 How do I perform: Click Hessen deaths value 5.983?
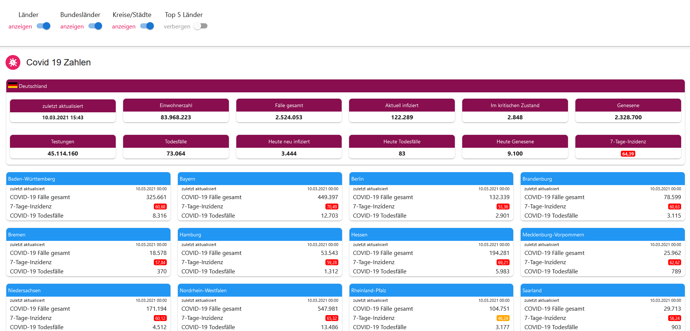pyautogui.click(x=503, y=272)
